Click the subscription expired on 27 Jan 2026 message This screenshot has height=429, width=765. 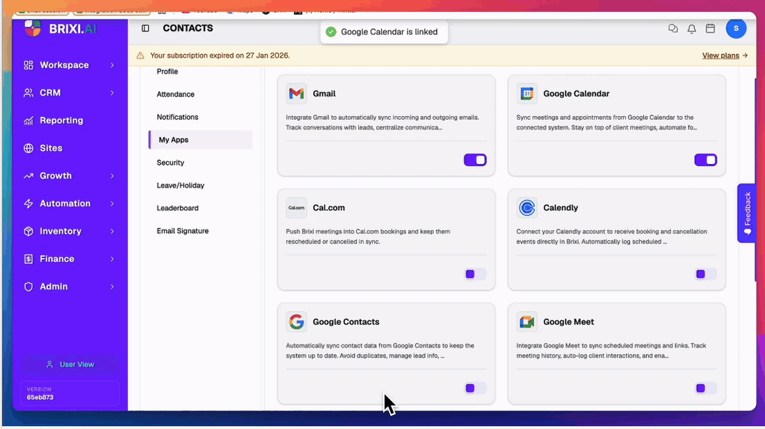[220, 56]
